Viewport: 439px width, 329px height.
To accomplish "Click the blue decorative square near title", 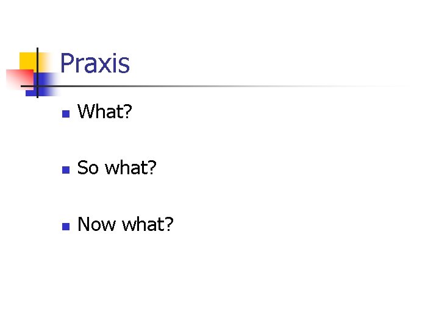I will point(46,80).
